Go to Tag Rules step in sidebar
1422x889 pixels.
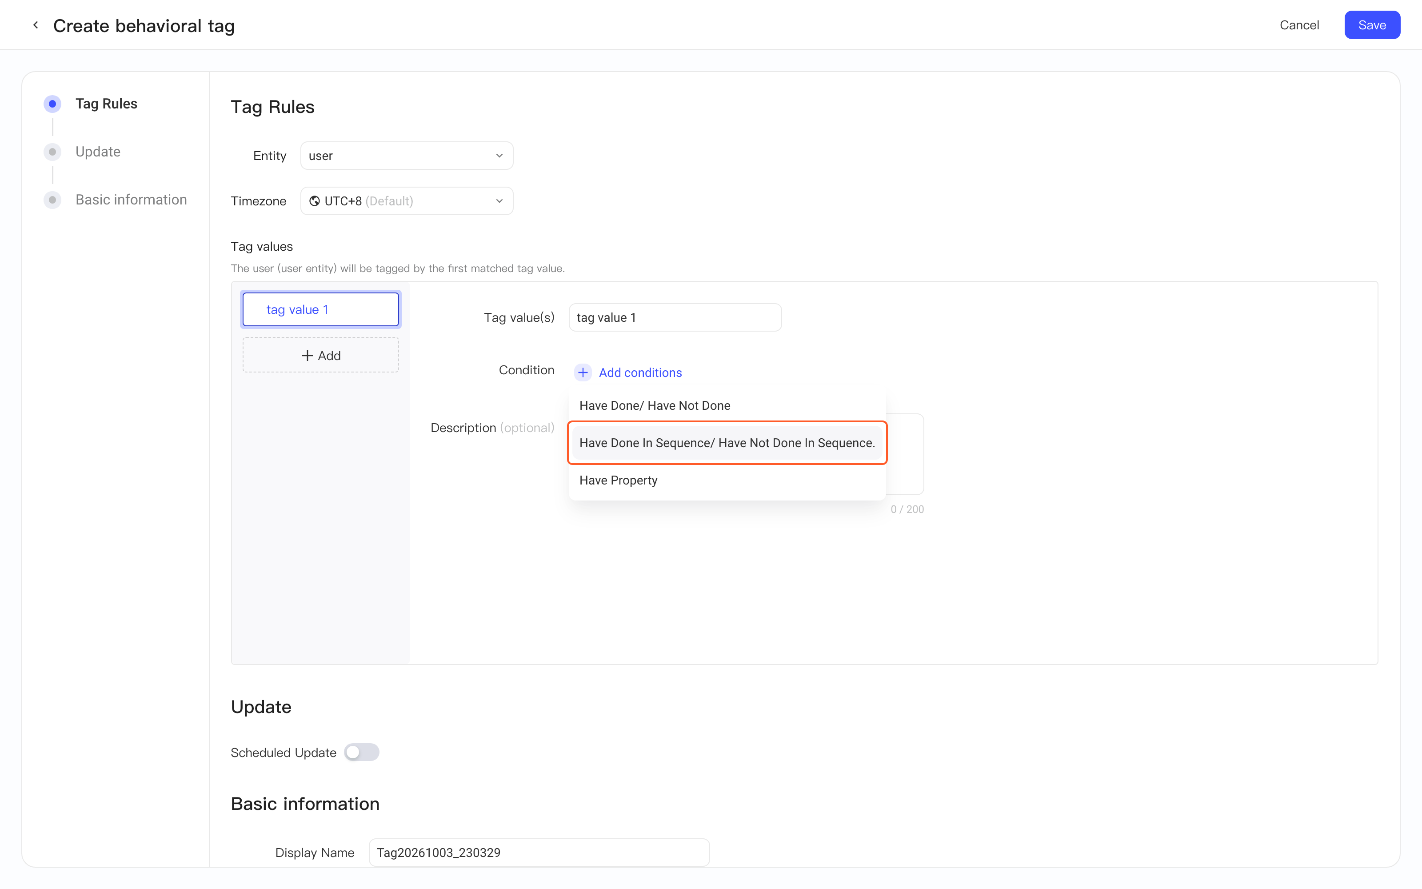pyautogui.click(x=106, y=104)
